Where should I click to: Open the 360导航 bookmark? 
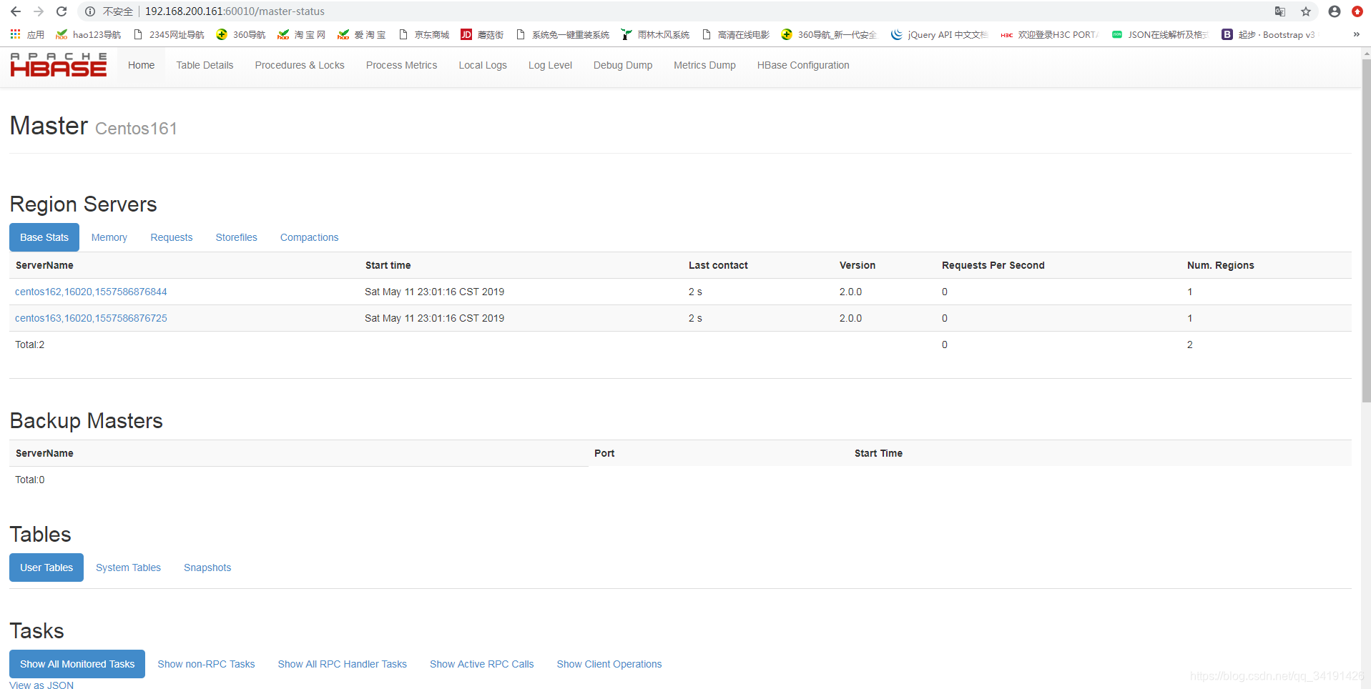(x=241, y=34)
